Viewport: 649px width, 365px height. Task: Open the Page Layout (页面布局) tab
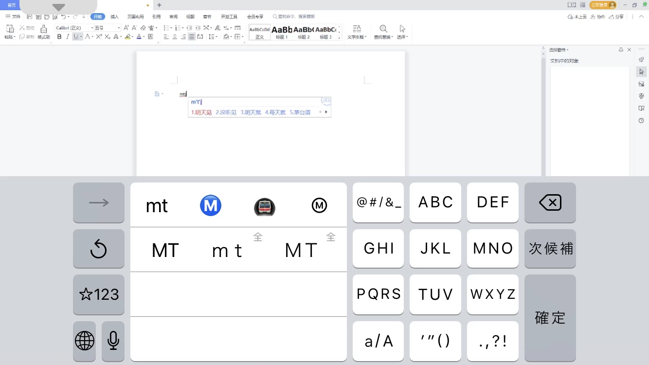pos(136,17)
